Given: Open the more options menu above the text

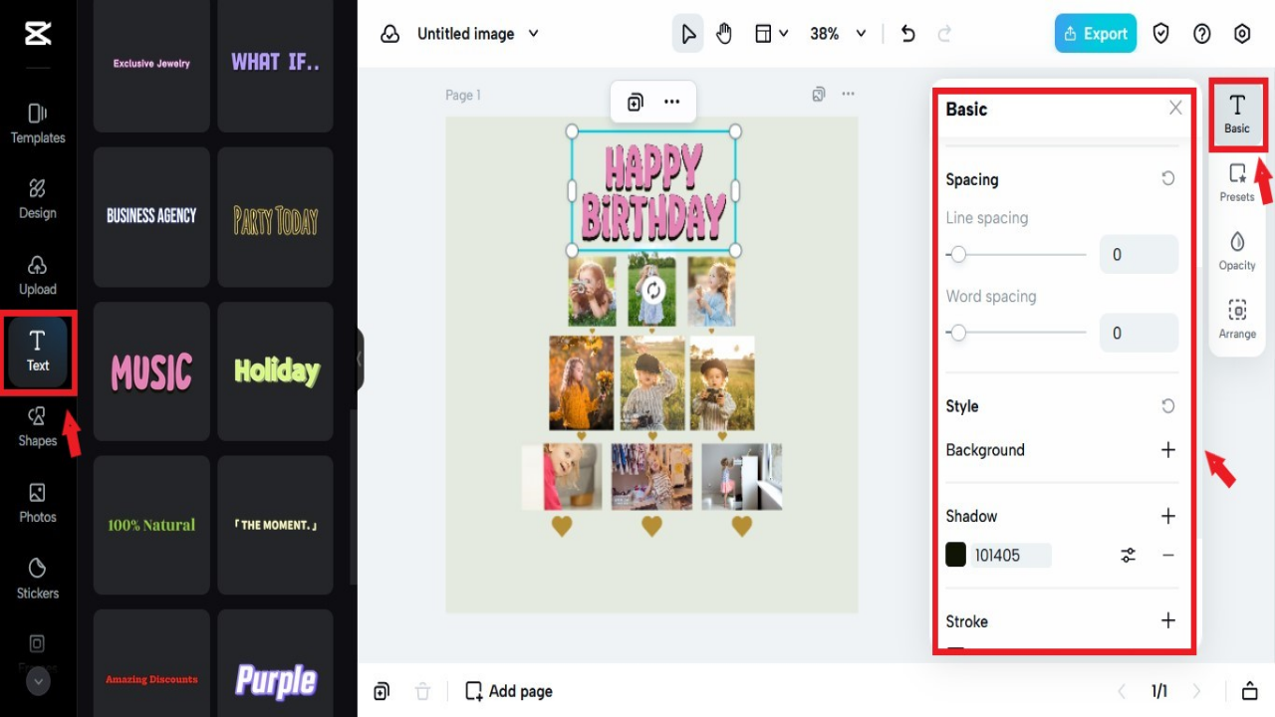Looking at the screenshot, I should click(670, 102).
